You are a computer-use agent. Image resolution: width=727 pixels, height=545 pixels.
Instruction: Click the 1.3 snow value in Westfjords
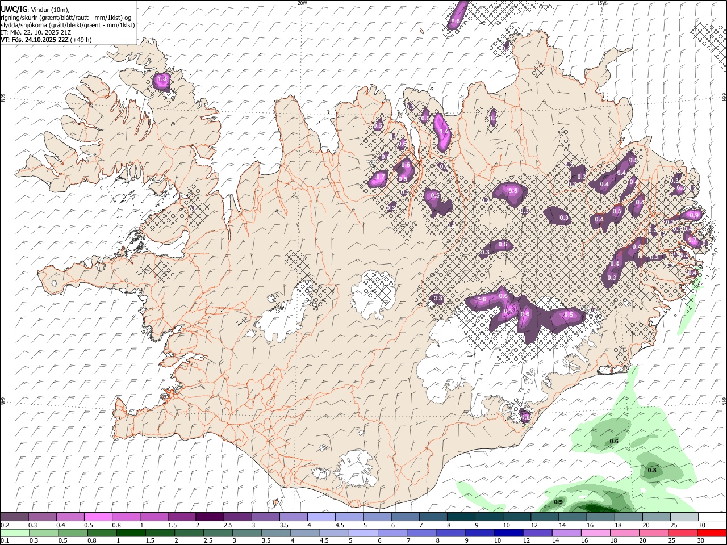tap(162, 79)
